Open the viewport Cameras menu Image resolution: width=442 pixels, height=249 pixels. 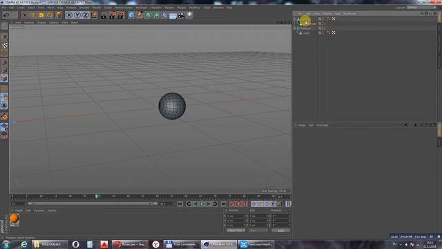click(x=29, y=23)
